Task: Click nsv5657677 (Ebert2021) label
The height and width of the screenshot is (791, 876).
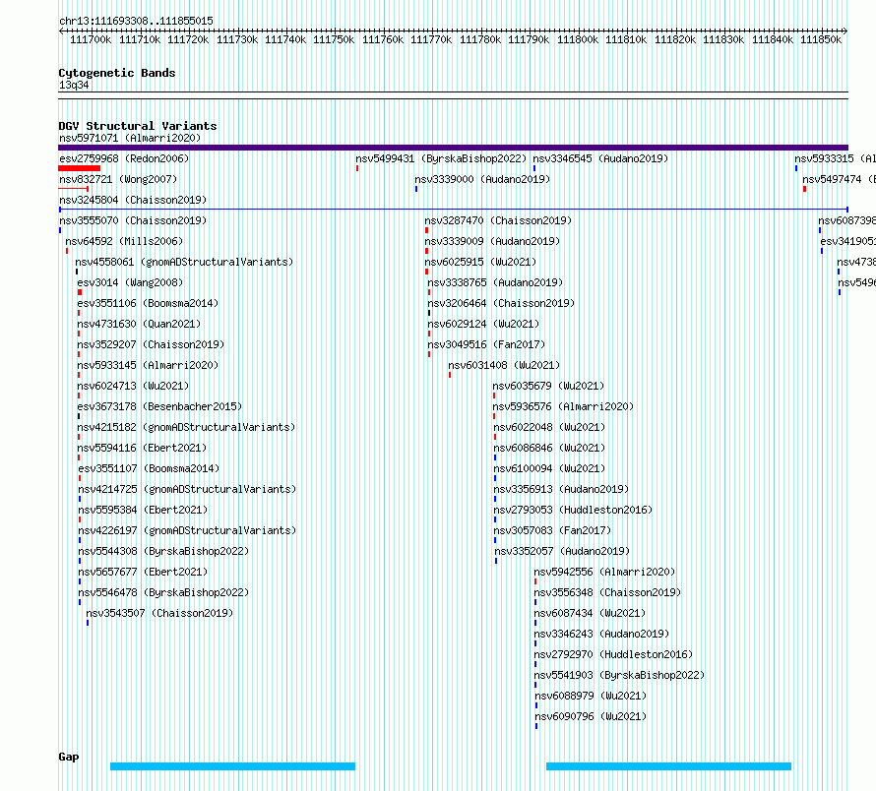Action: coord(143,572)
